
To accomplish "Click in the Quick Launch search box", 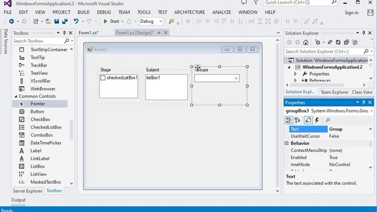I will 297,2.
